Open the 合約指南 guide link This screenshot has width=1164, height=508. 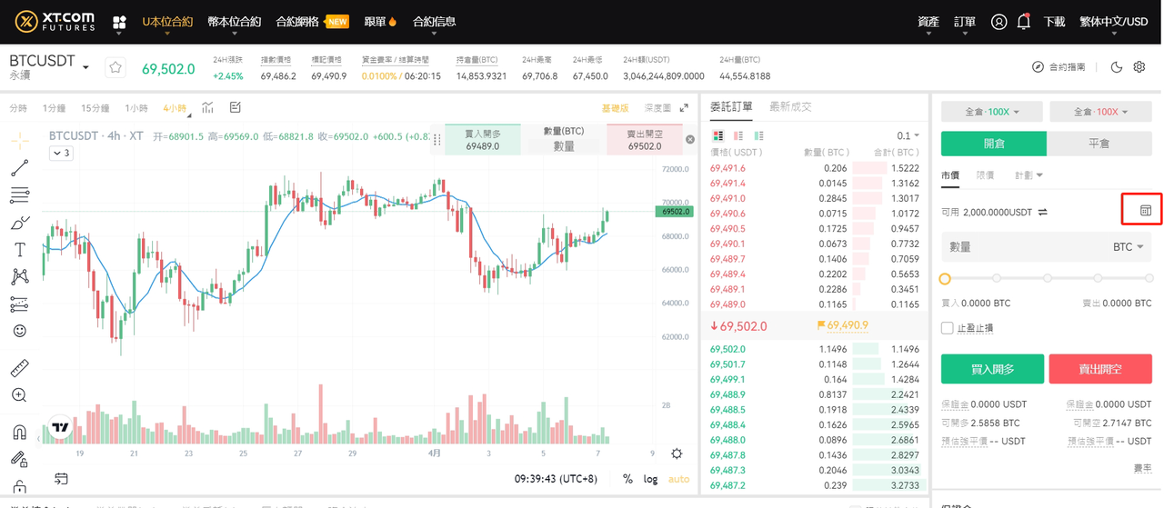[x=1059, y=67]
